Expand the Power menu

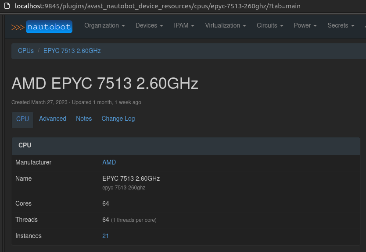point(305,25)
